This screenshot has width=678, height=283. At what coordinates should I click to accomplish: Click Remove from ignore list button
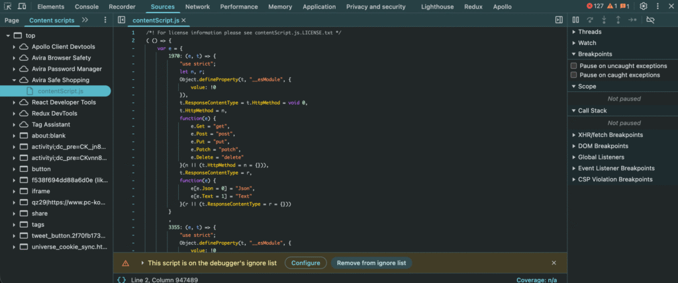(371, 263)
